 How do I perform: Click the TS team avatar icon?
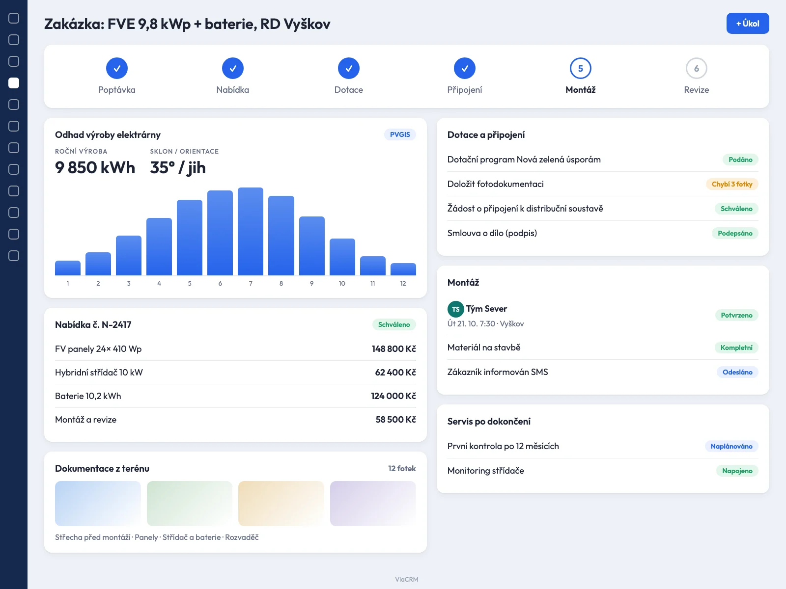455,309
